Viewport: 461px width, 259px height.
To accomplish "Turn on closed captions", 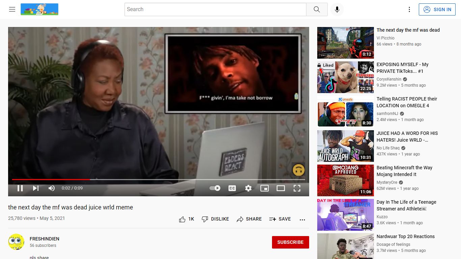I will coord(232,188).
